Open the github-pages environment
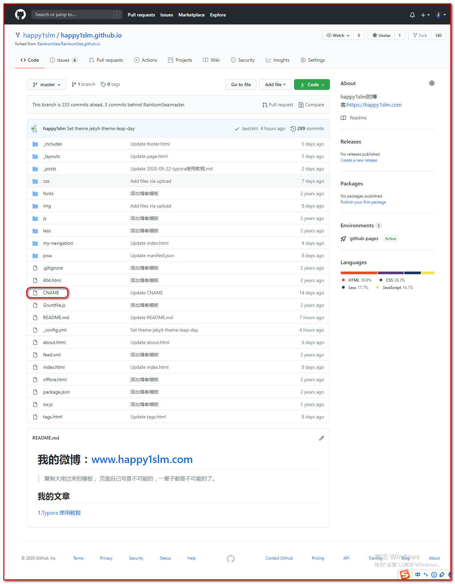 coord(364,238)
